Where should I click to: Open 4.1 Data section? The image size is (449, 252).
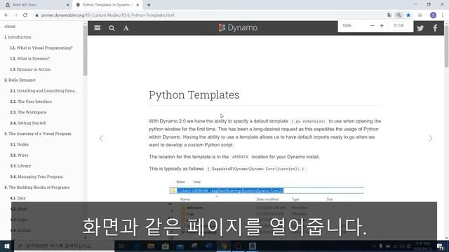(18, 198)
